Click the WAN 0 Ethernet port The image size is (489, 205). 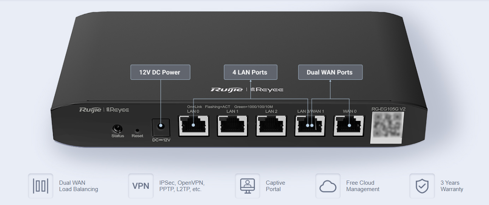(x=349, y=125)
